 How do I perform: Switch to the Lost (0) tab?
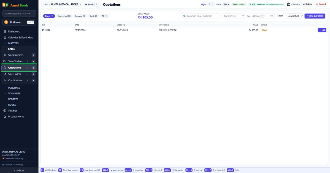pyautogui.click(x=94, y=16)
